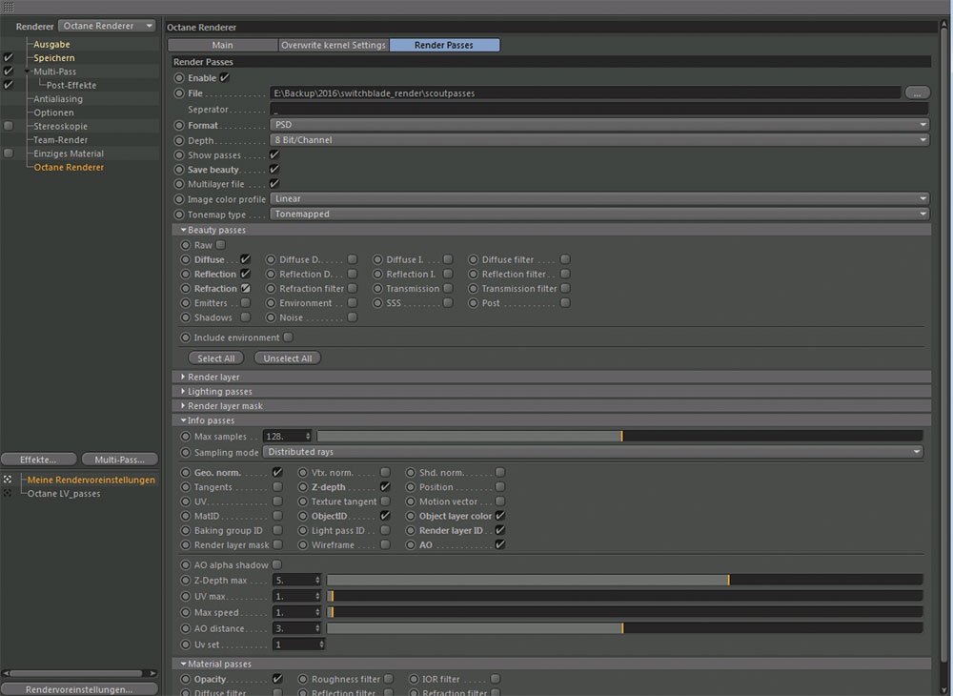Click the animation dot beside Uv set
The height and width of the screenshot is (696, 953).
[186, 645]
